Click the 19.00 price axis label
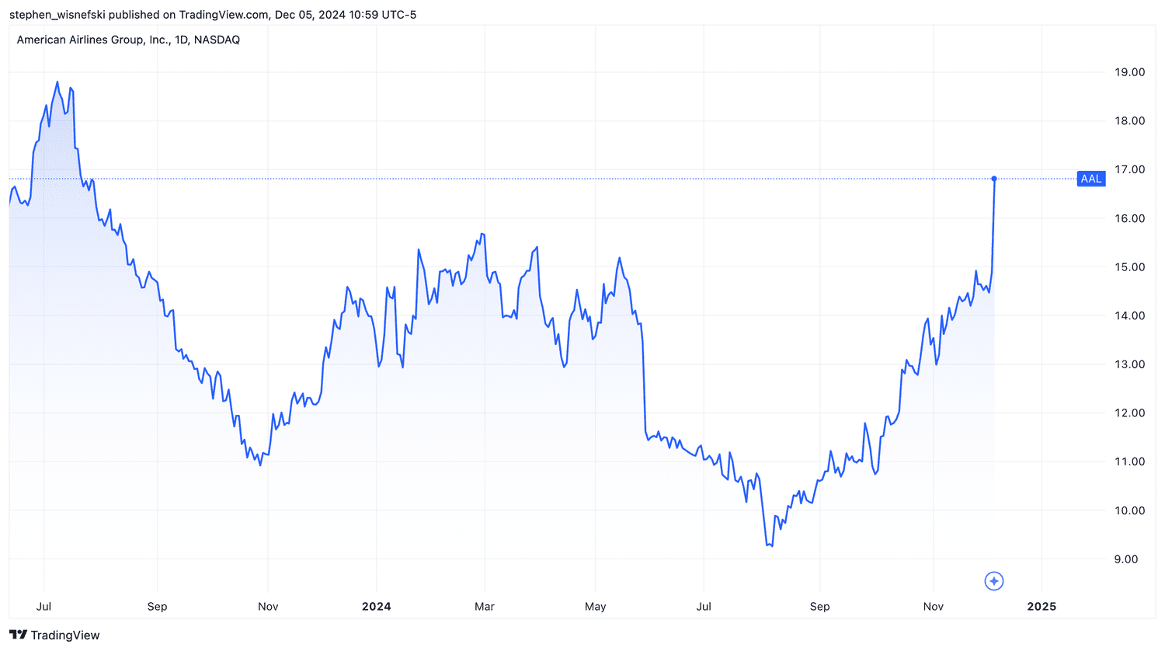The width and height of the screenshot is (1165, 651). 1130,72
